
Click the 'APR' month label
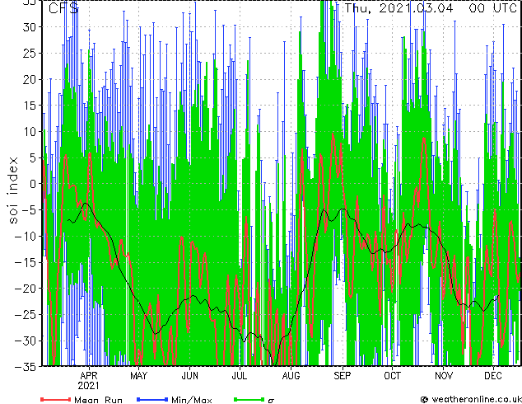tap(89, 376)
